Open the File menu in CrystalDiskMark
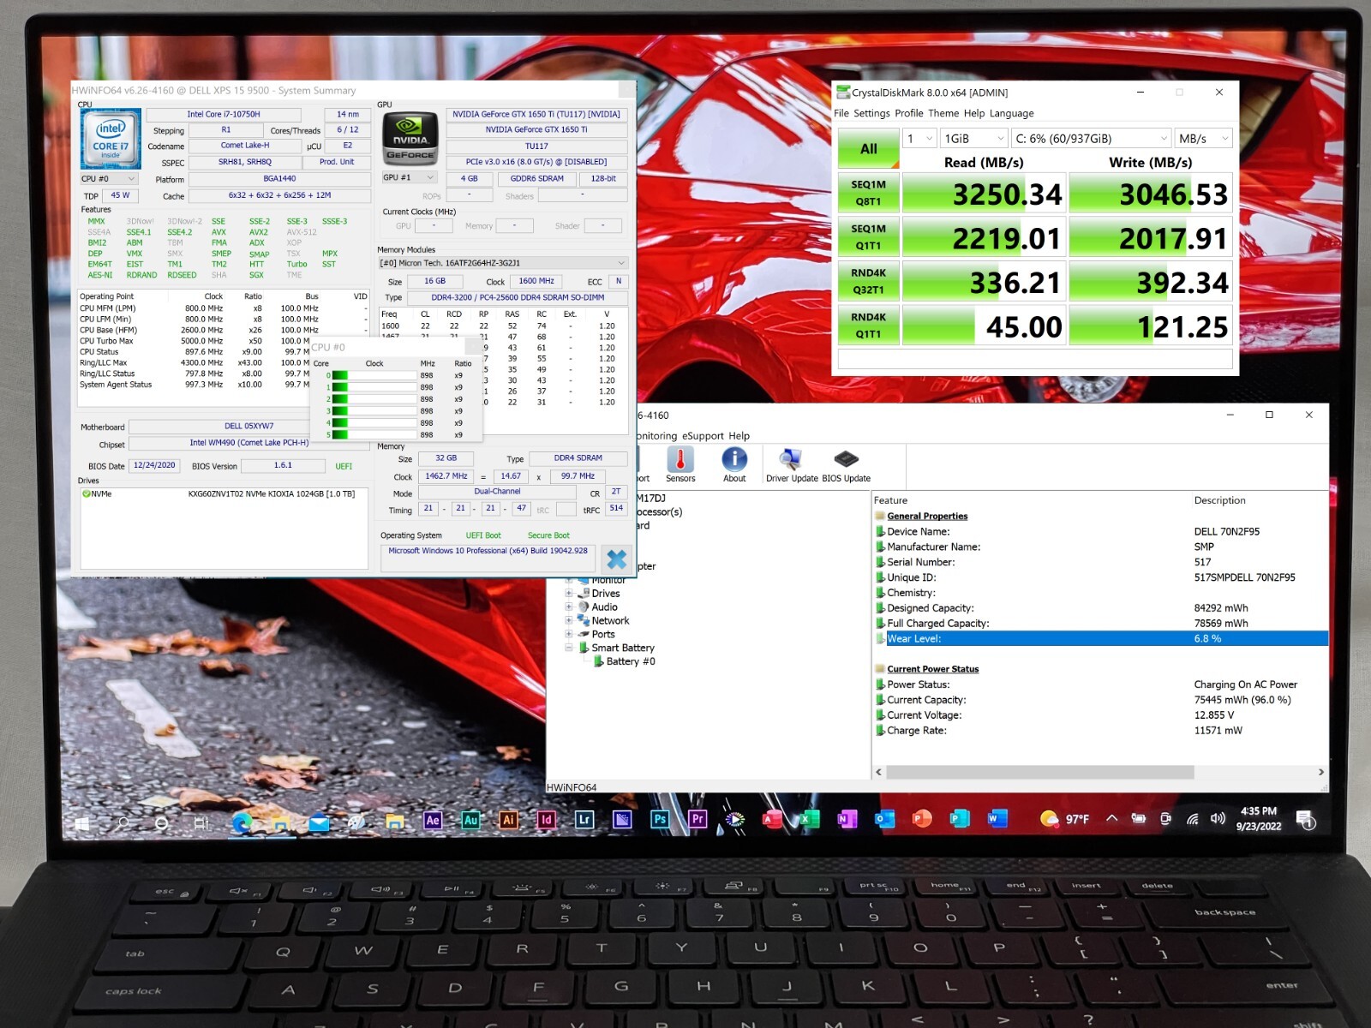Screen dimensions: 1371x1028 coord(841,113)
